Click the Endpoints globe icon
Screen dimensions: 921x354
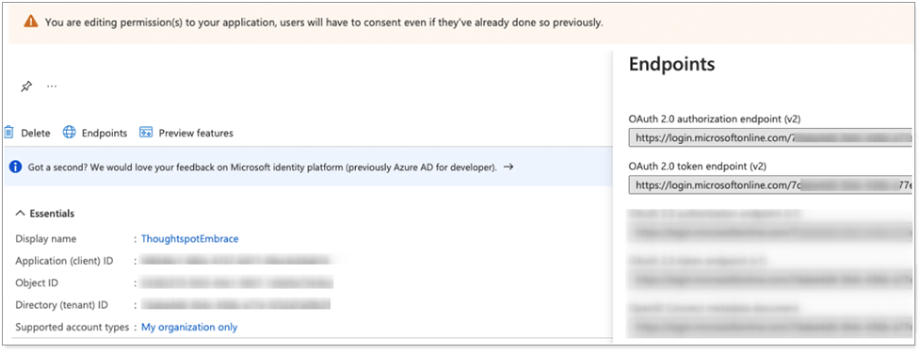click(70, 133)
